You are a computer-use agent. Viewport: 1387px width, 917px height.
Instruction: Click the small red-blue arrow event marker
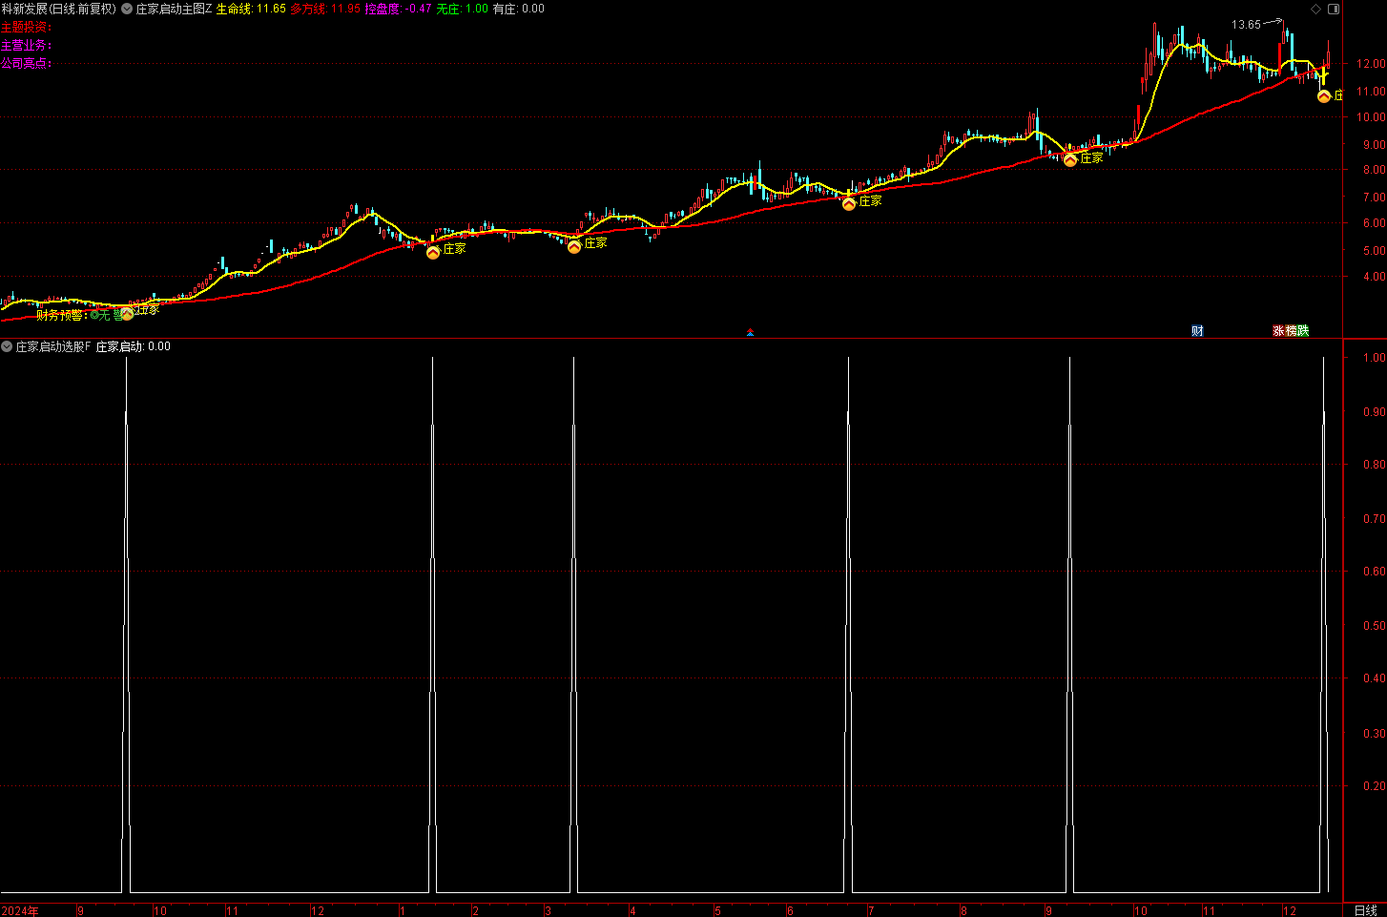(x=751, y=332)
